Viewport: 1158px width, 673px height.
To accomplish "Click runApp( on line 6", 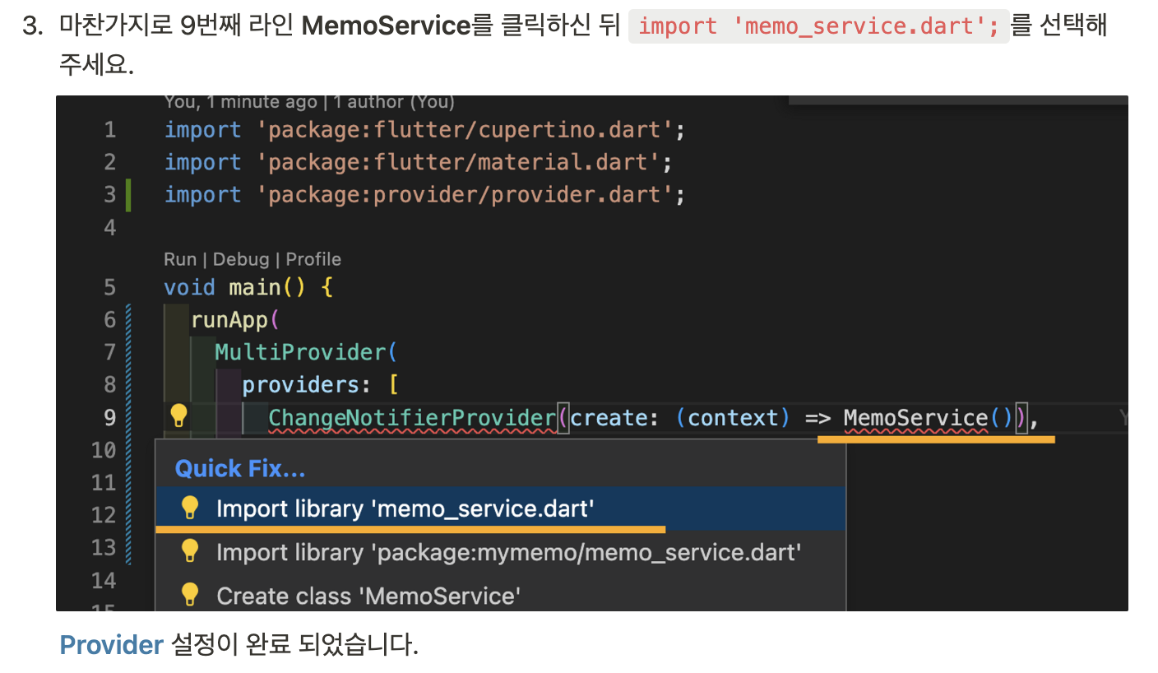I will pos(236,319).
